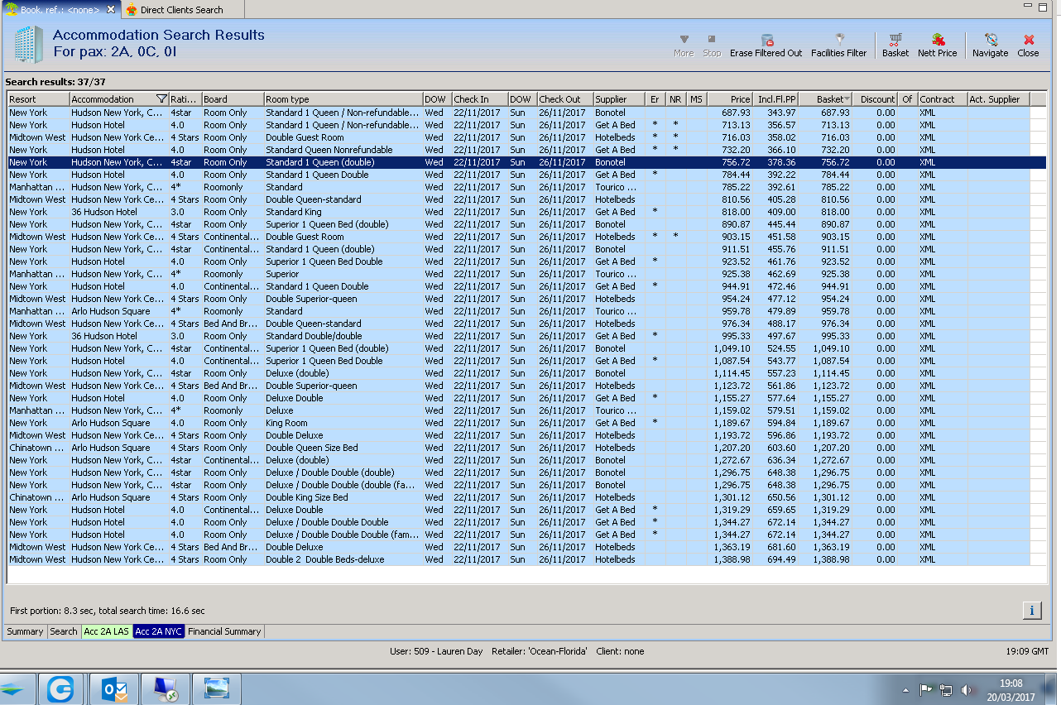Image resolution: width=1061 pixels, height=705 pixels.
Task: Sort by the Resort column header
Action: tap(38, 99)
